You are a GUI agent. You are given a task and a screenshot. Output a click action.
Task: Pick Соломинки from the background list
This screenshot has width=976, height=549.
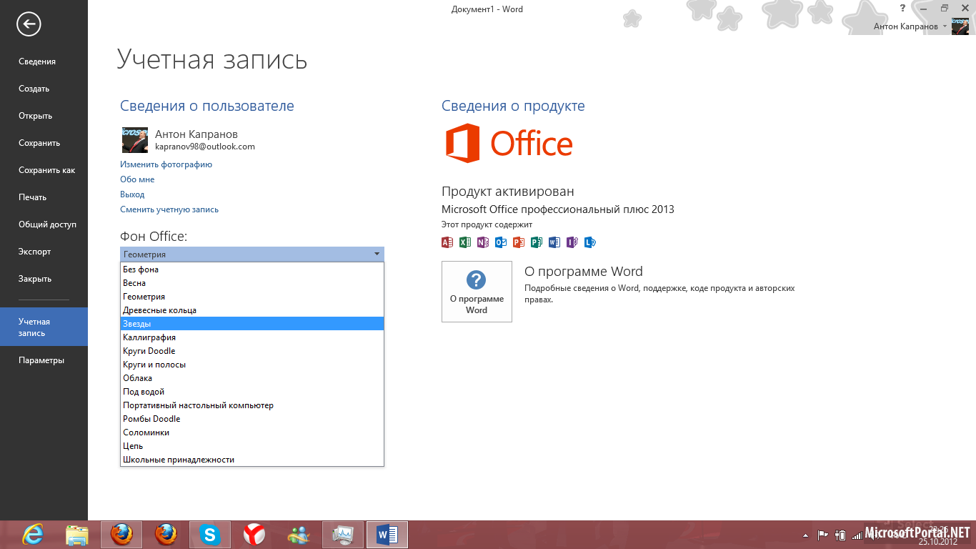point(252,432)
